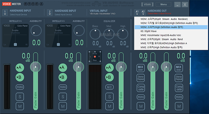Click Virtual Input fader gain knob

(x=121, y=67)
